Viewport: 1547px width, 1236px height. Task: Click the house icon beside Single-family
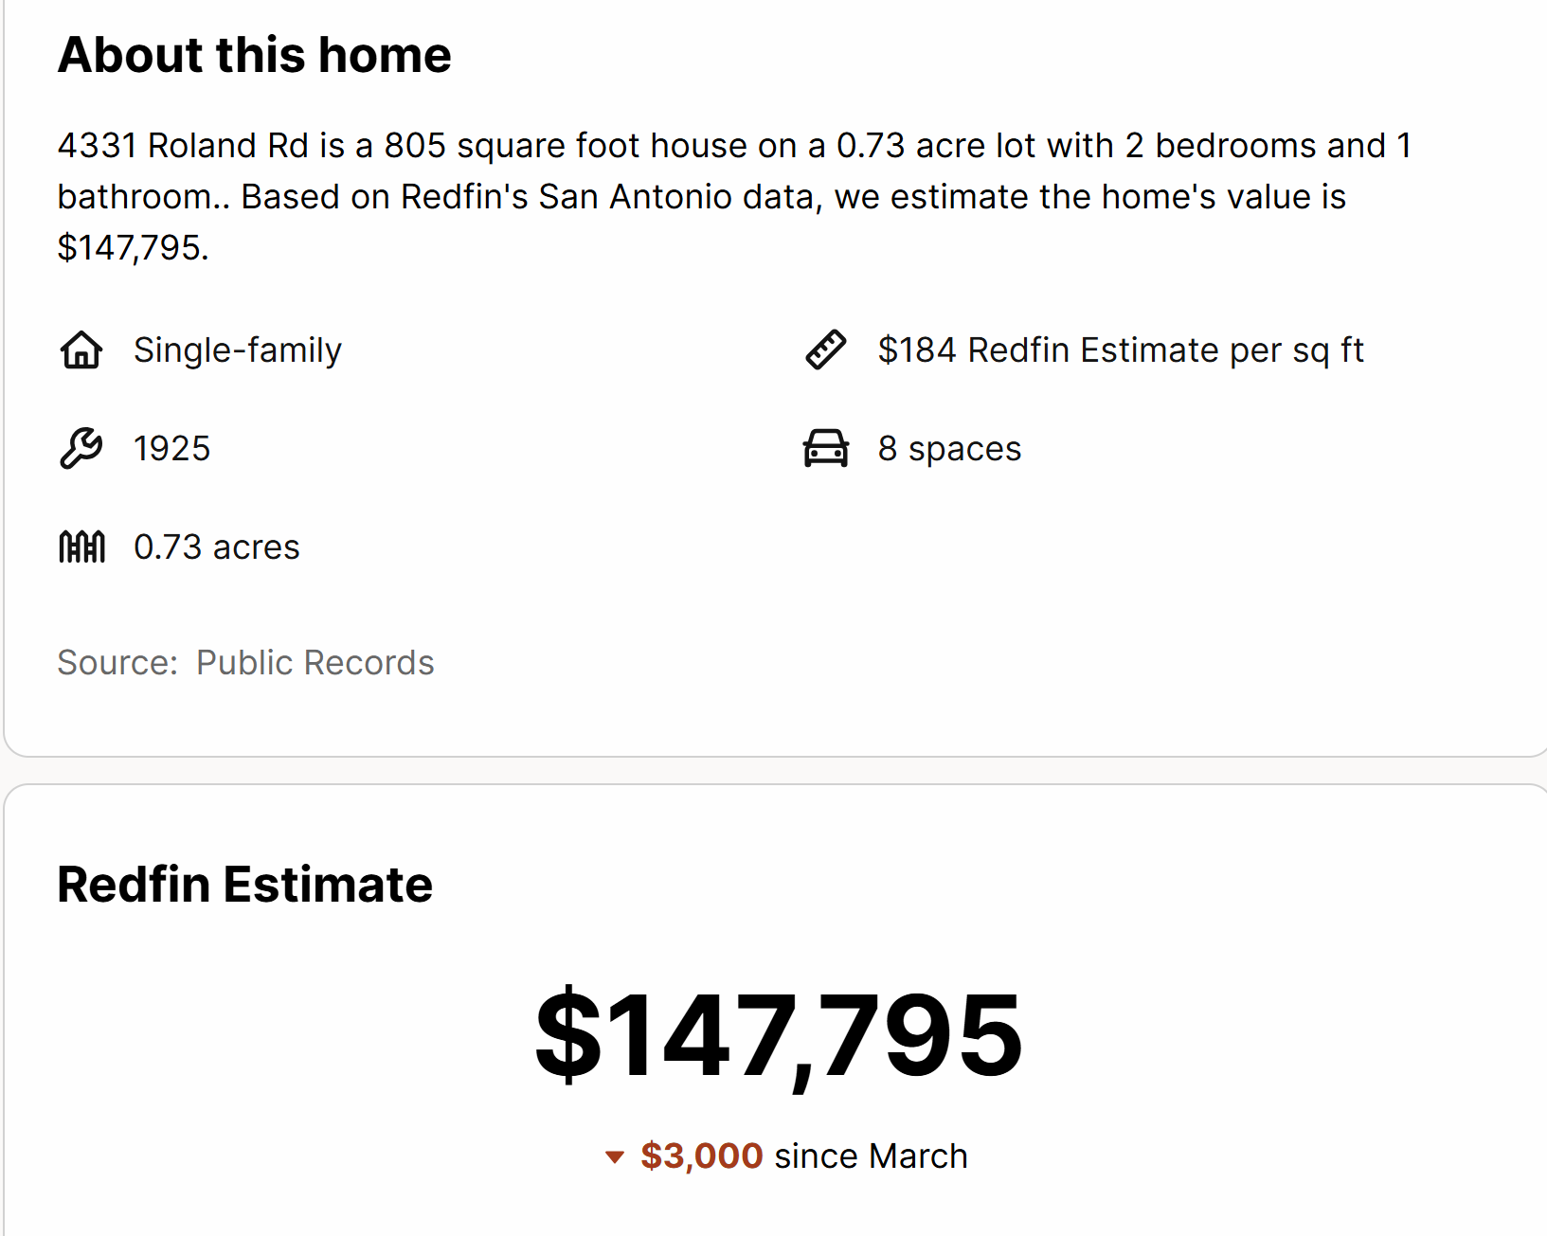[x=81, y=350]
